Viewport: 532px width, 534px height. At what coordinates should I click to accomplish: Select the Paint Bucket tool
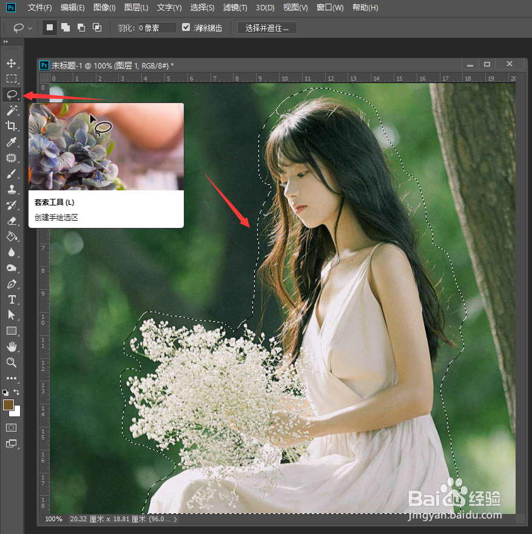tap(12, 236)
